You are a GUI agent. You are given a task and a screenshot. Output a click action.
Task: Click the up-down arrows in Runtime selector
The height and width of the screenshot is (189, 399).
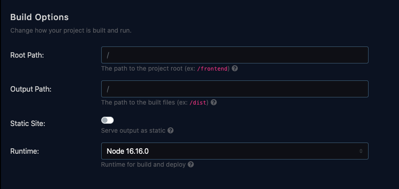361,151
